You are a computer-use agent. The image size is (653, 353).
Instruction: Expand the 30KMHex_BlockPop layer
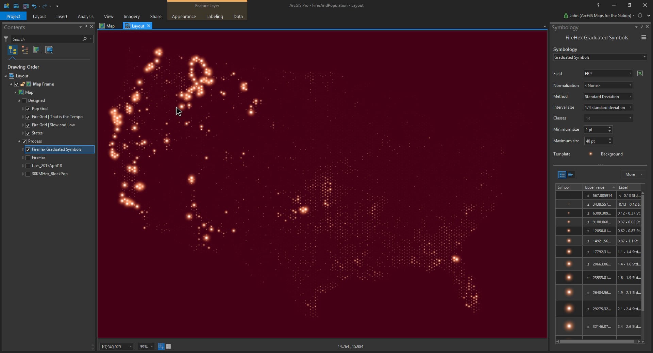[x=23, y=174]
